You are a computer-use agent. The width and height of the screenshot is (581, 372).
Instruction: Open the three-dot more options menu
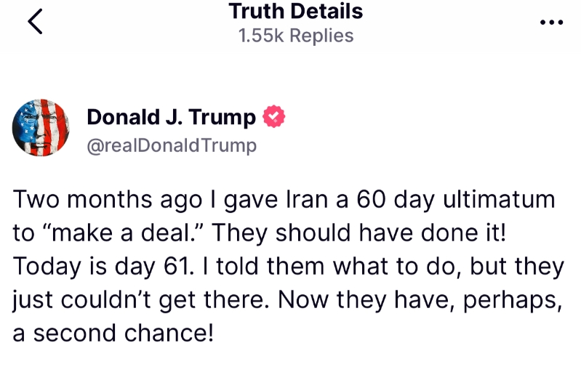click(x=551, y=23)
